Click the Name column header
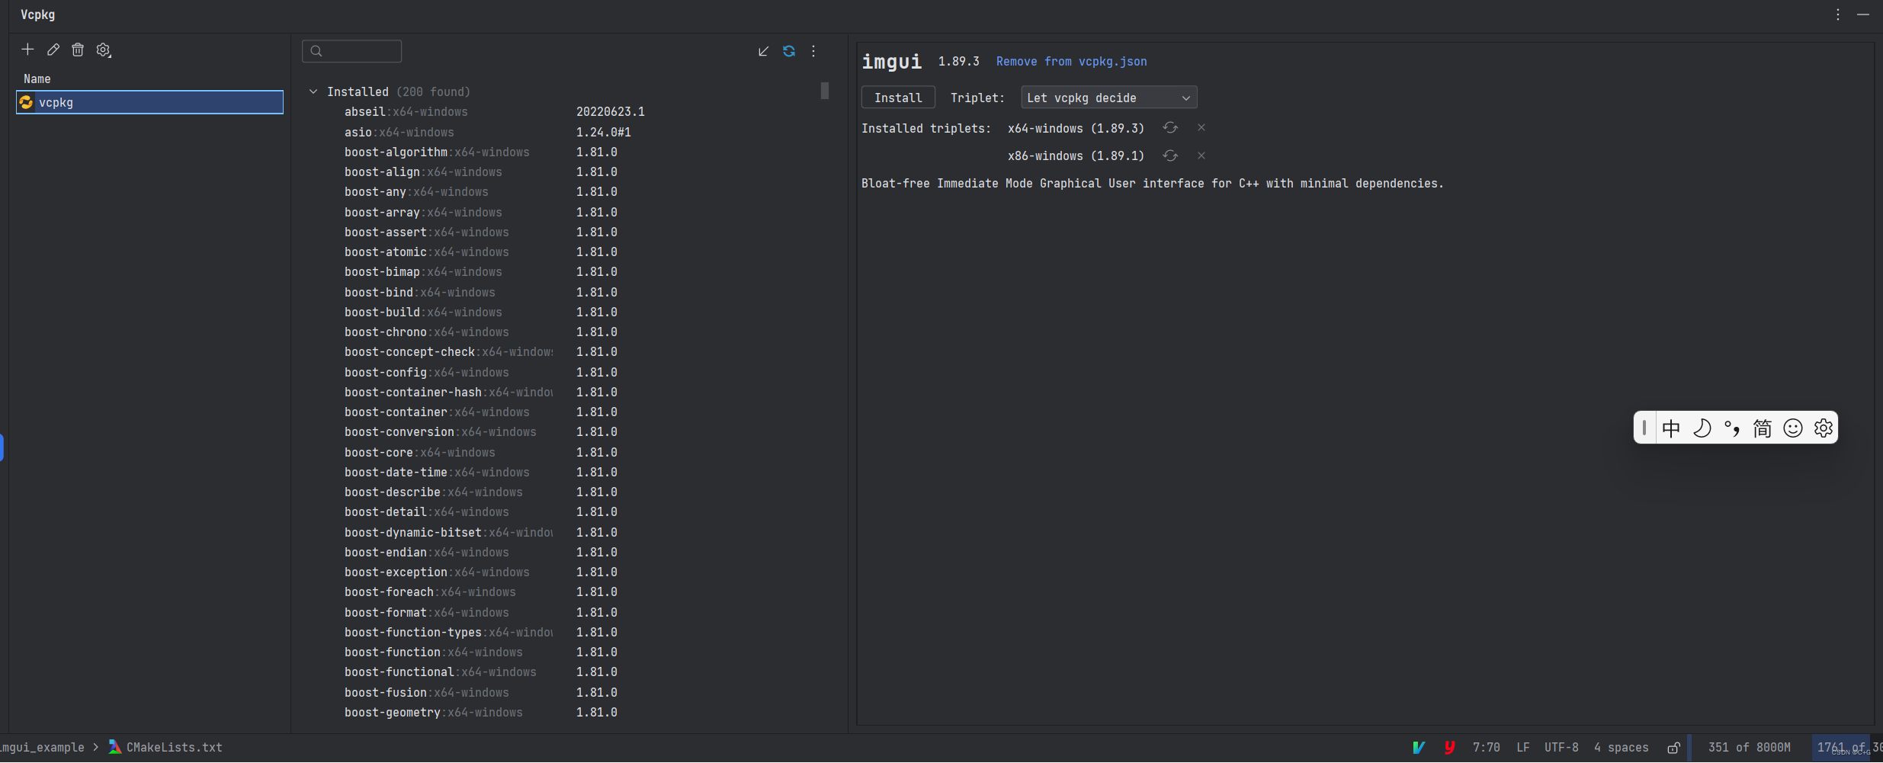The width and height of the screenshot is (1883, 763). (37, 79)
